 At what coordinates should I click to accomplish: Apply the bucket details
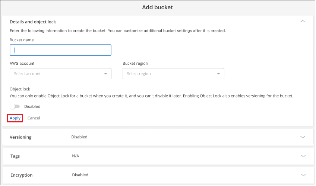pyautogui.click(x=15, y=118)
